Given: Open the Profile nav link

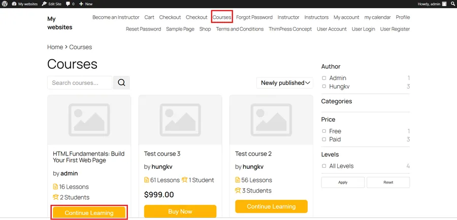Looking at the screenshot, I should tap(403, 17).
